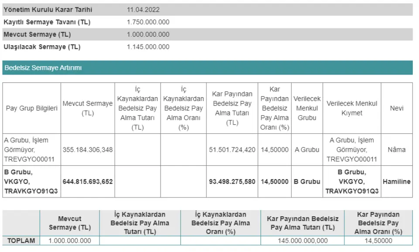Screen dimensions: 419x252
Task: Select the Hamiline cell in the B Grubu row
Action: point(396,181)
